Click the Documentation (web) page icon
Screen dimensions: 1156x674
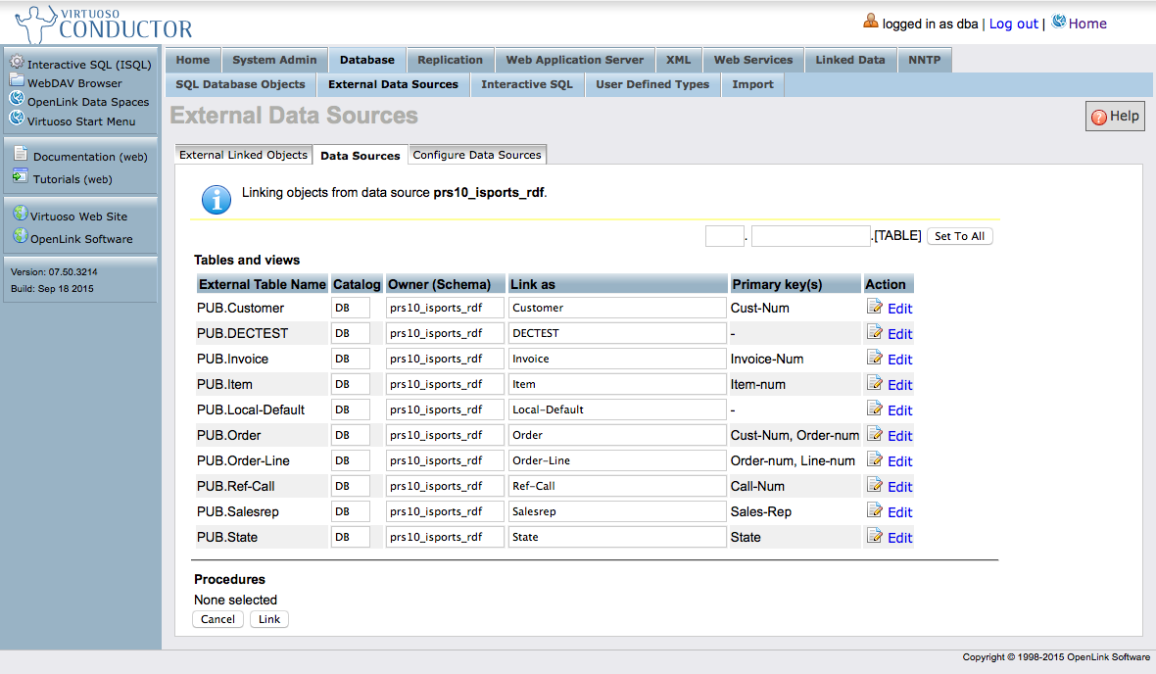click(x=21, y=155)
